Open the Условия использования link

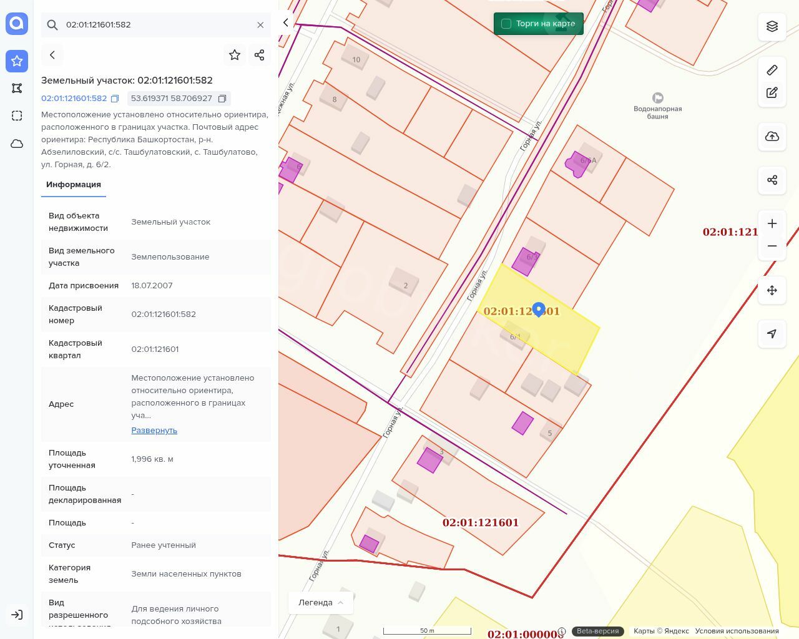pyautogui.click(x=737, y=631)
